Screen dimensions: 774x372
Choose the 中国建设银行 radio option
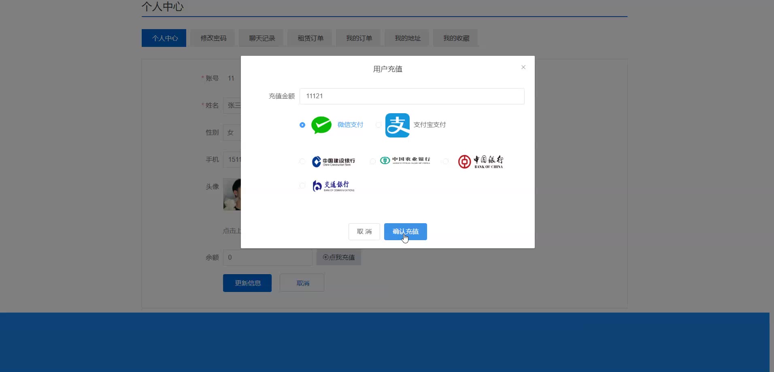click(x=302, y=161)
